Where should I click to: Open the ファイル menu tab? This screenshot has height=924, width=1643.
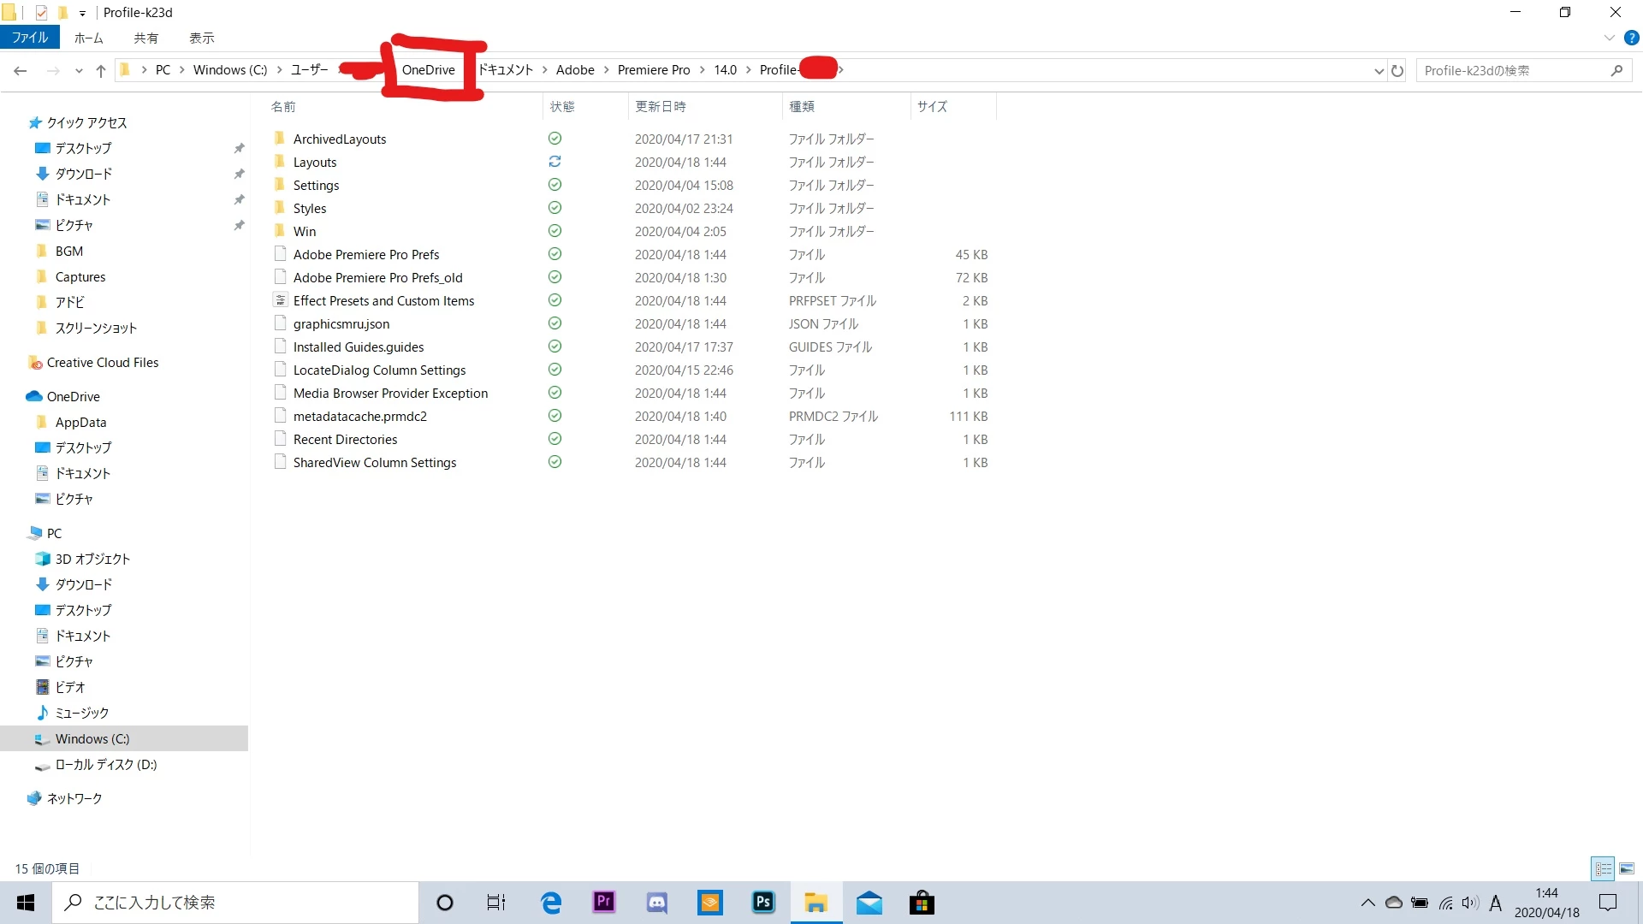tap(30, 38)
